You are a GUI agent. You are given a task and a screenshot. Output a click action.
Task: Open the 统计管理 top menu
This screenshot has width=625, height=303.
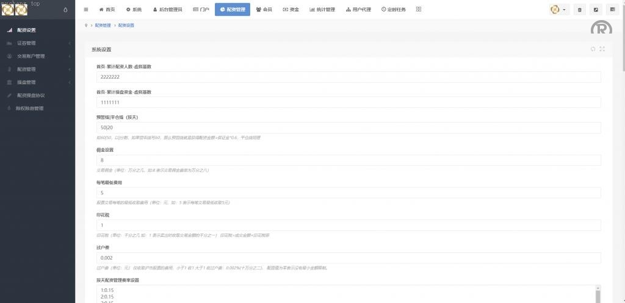(x=322, y=10)
